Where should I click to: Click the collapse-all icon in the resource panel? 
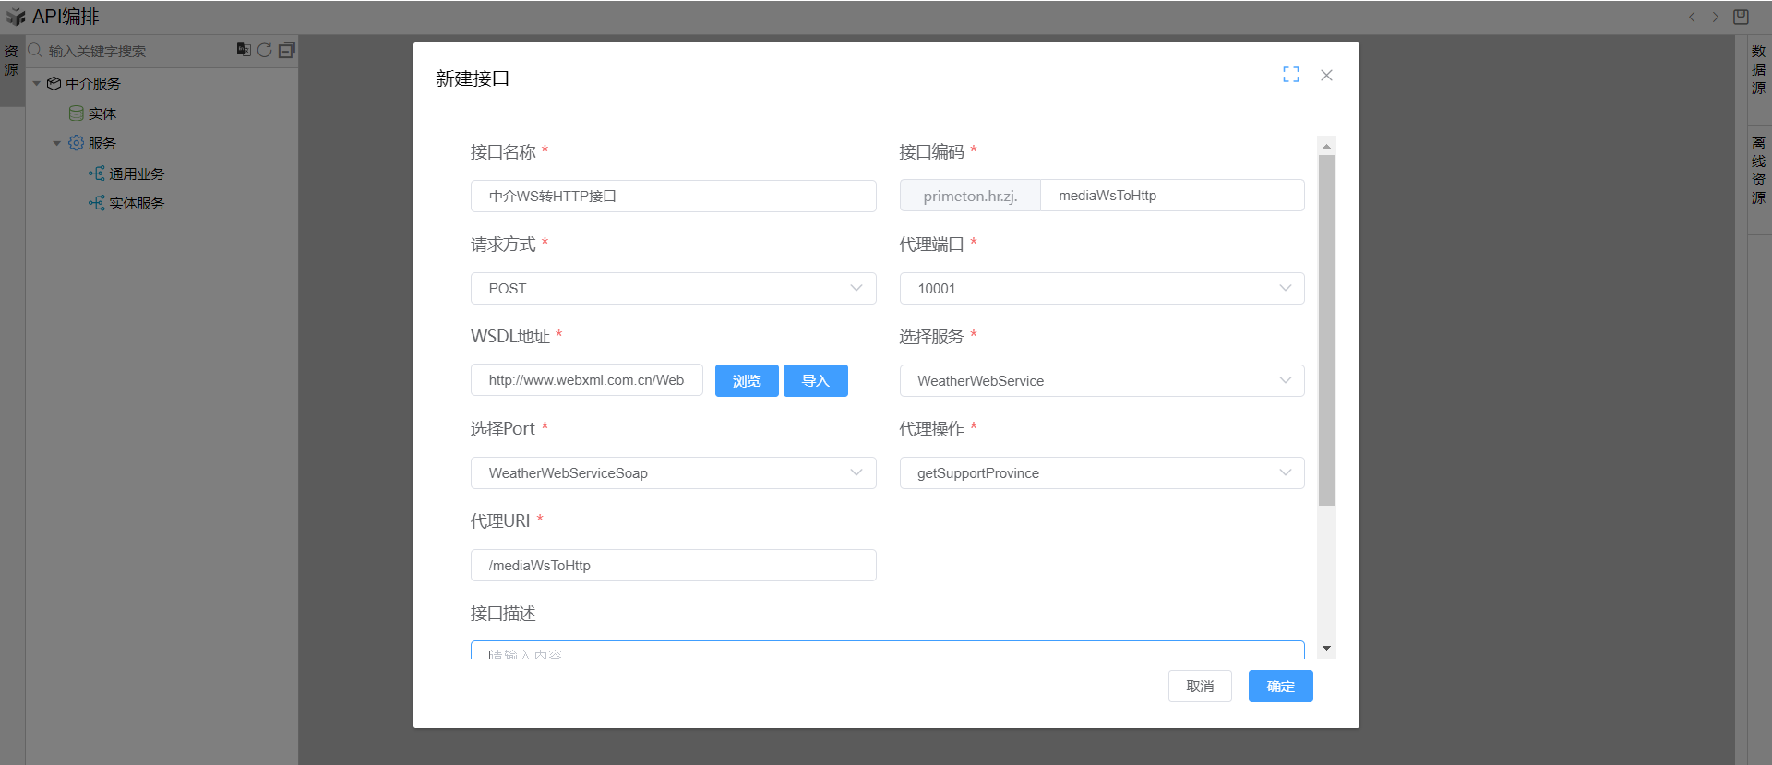pos(287,50)
